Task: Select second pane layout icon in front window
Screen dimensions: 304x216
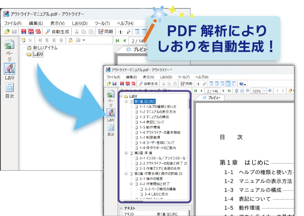Action: pos(217,84)
